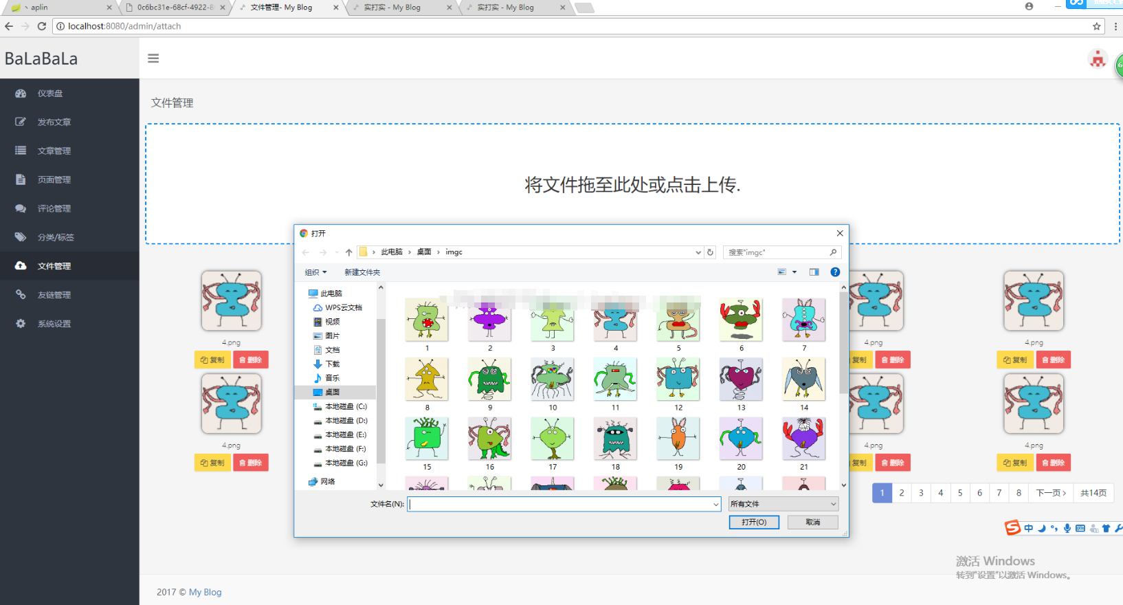Open 页面管理 in sidebar
The width and height of the screenshot is (1123, 605).
coord(54,180)
